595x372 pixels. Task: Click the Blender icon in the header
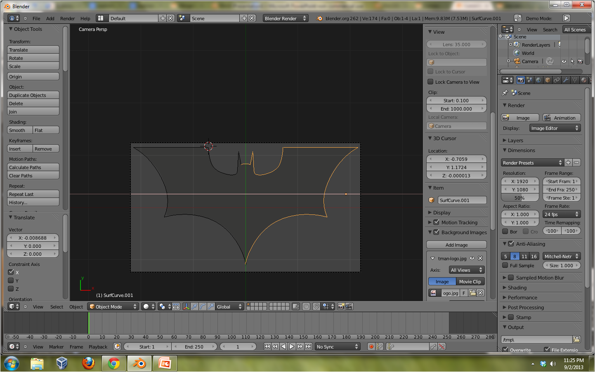[319, 18]
